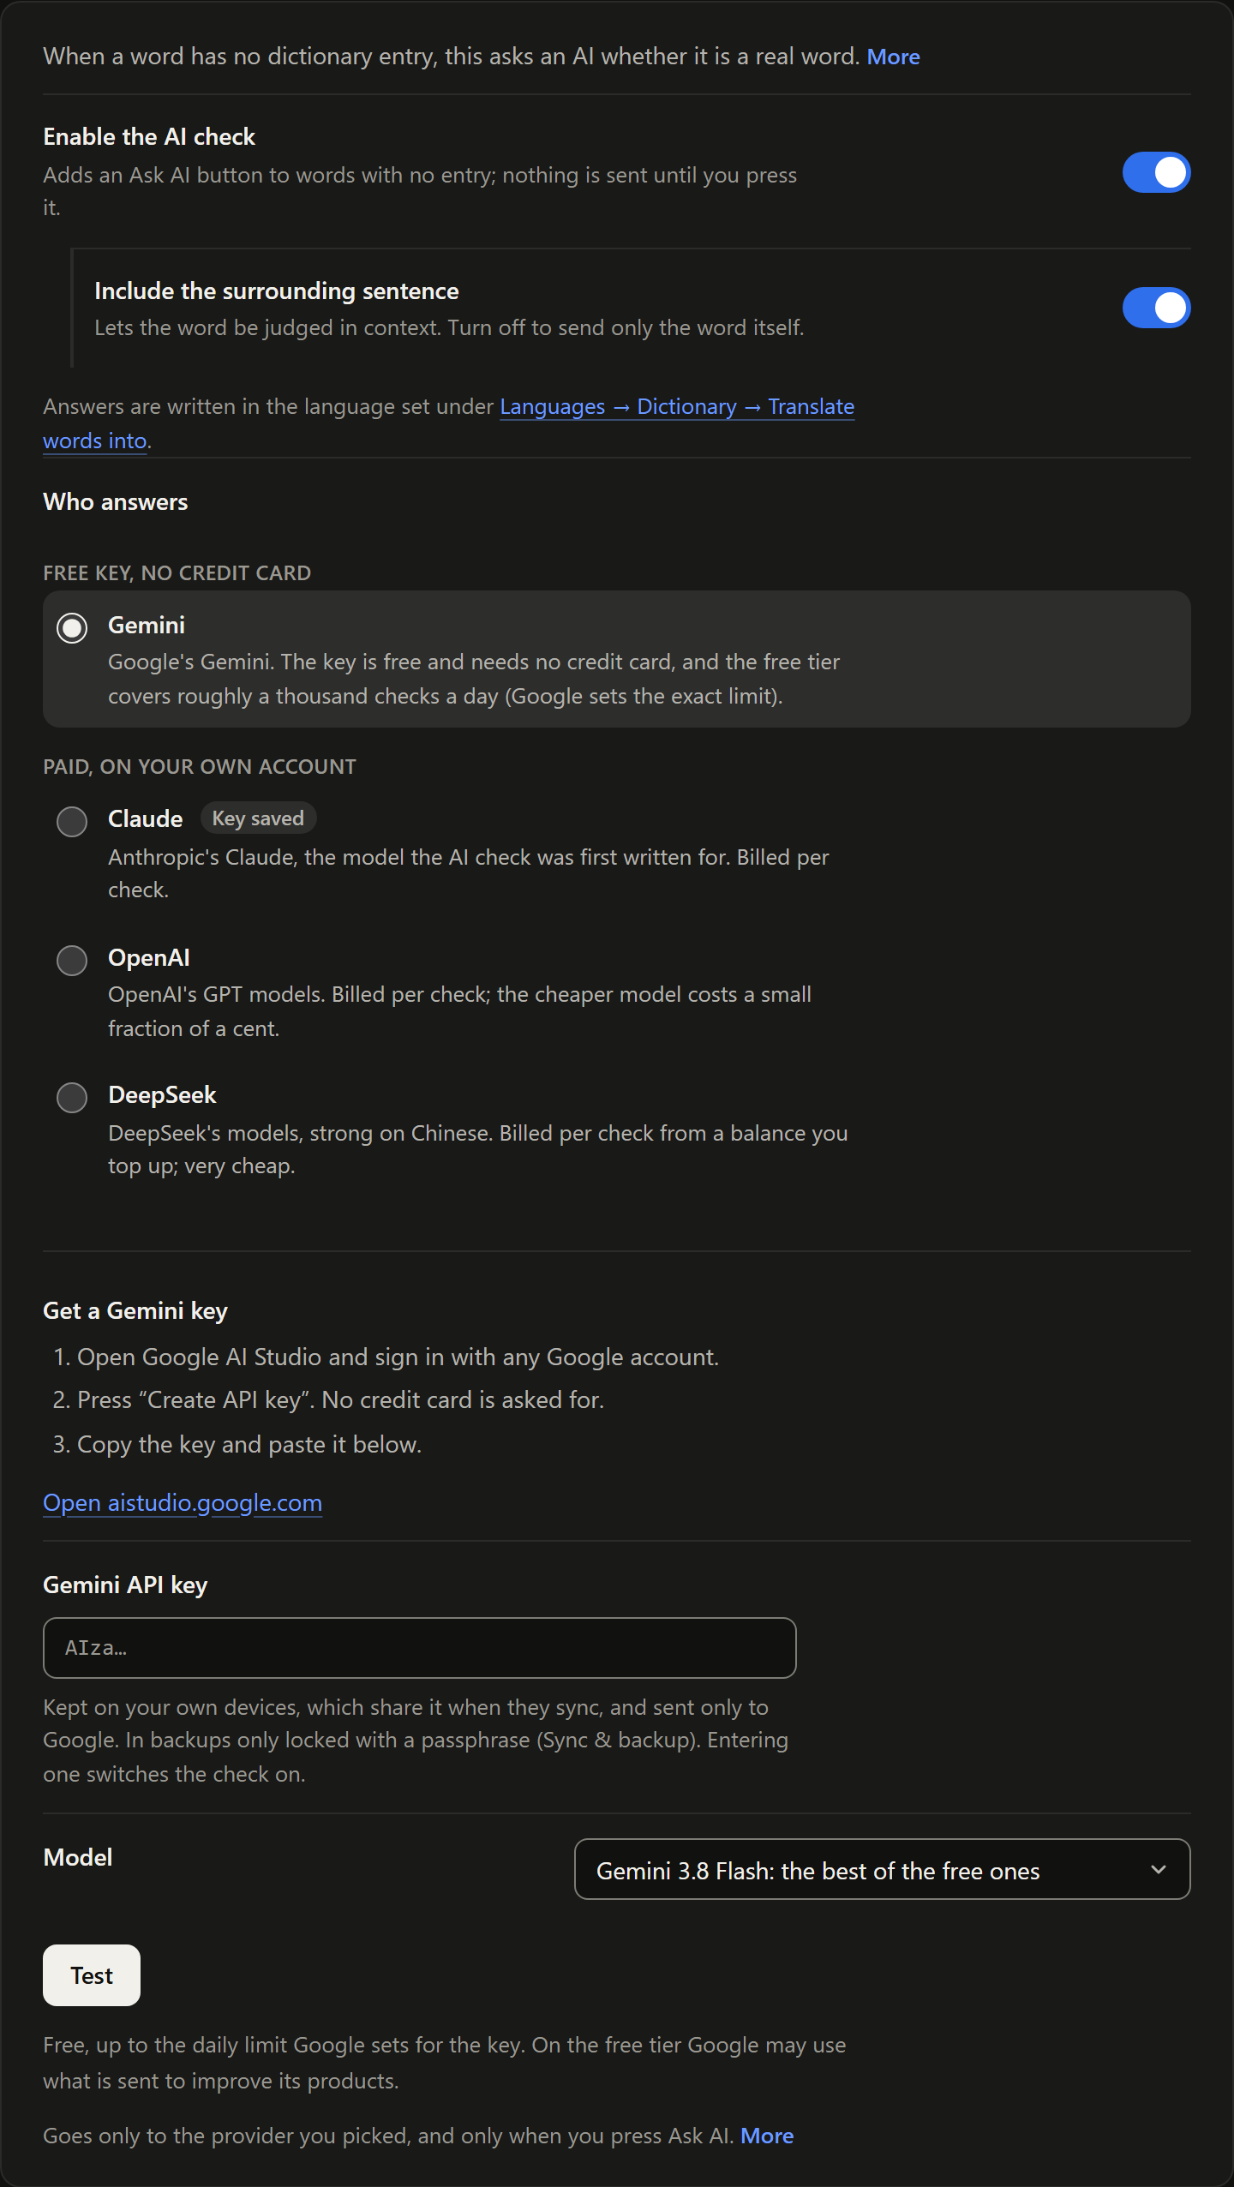This screenshot has height=2187, width=1234.
Task: Open the Model dropdown for Gemini
Action: coord(882,1869)
